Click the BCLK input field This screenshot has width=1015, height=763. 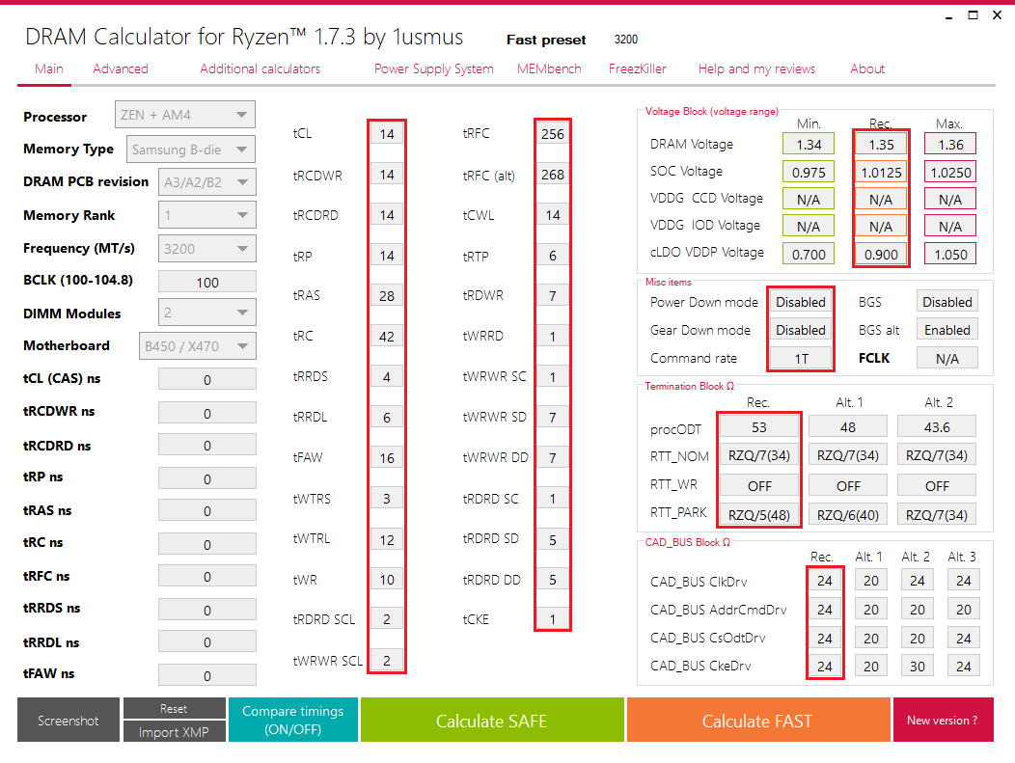[x=207, y=283]
